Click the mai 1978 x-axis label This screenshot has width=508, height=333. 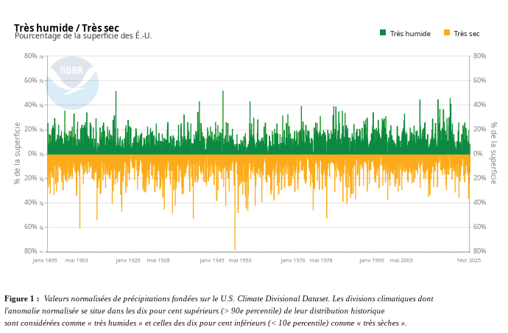click(321, 260)
